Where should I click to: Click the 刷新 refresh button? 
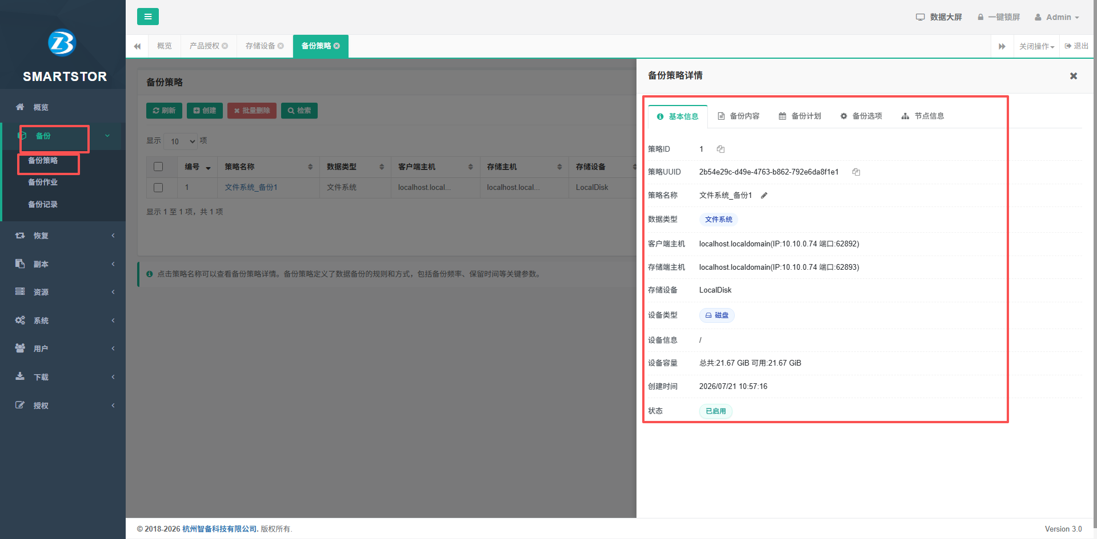[x=164, y=111]
